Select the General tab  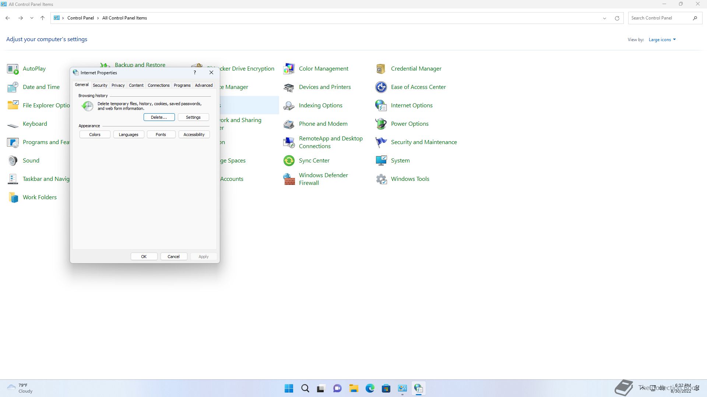(x=81, y=85)
